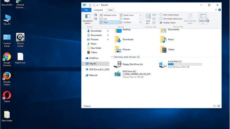The height and width of the screenshot is (129, 230).
Task: Collapse the ribbon with the arrow
Action: coord(216,10)
